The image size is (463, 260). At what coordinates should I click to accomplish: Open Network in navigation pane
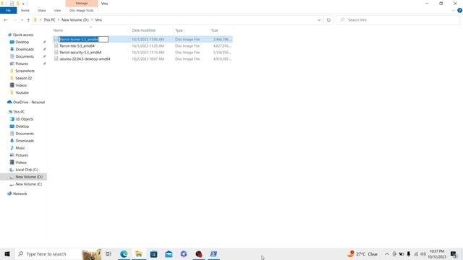(x=20, y=194)
